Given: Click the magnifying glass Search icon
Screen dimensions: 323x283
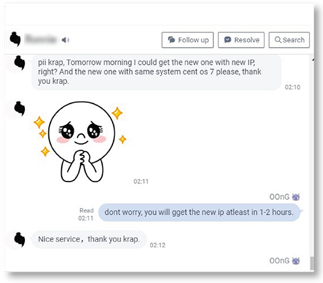Looking at the screenshot, I should coord(278,40).
